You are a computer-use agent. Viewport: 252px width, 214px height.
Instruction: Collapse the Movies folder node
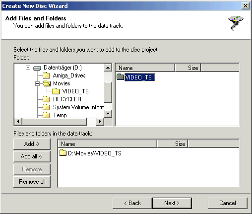(37, 83)
